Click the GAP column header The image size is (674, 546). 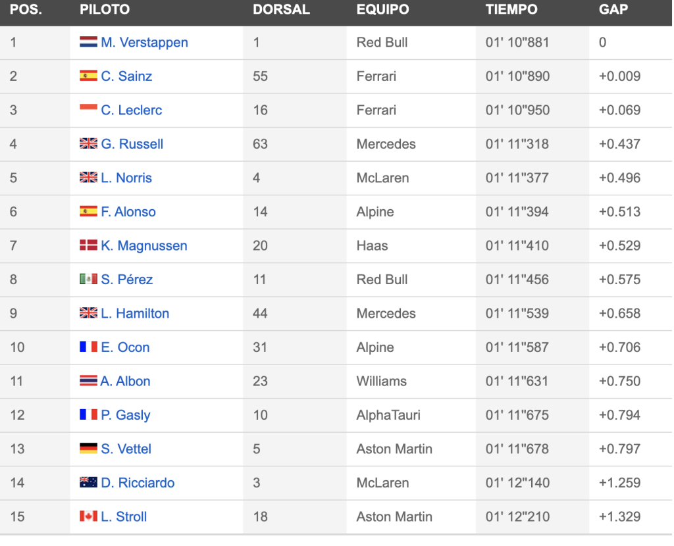[x=613, y=9]
